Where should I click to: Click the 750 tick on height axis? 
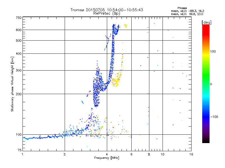coord(19,18)
